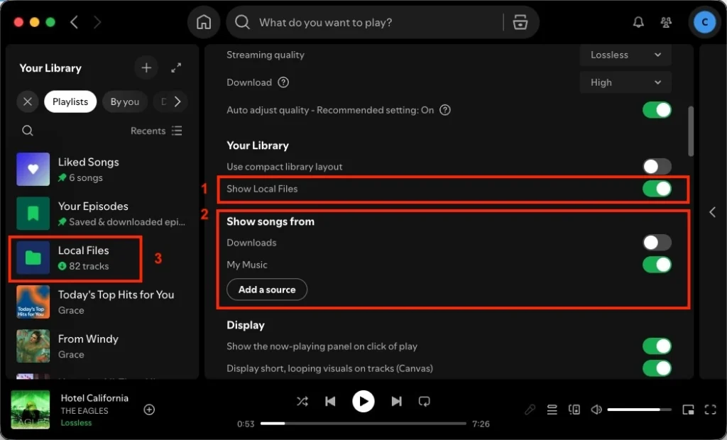727x440 pixels.
Task: Adjust the volume slider
Action: (x=639, y=409)
